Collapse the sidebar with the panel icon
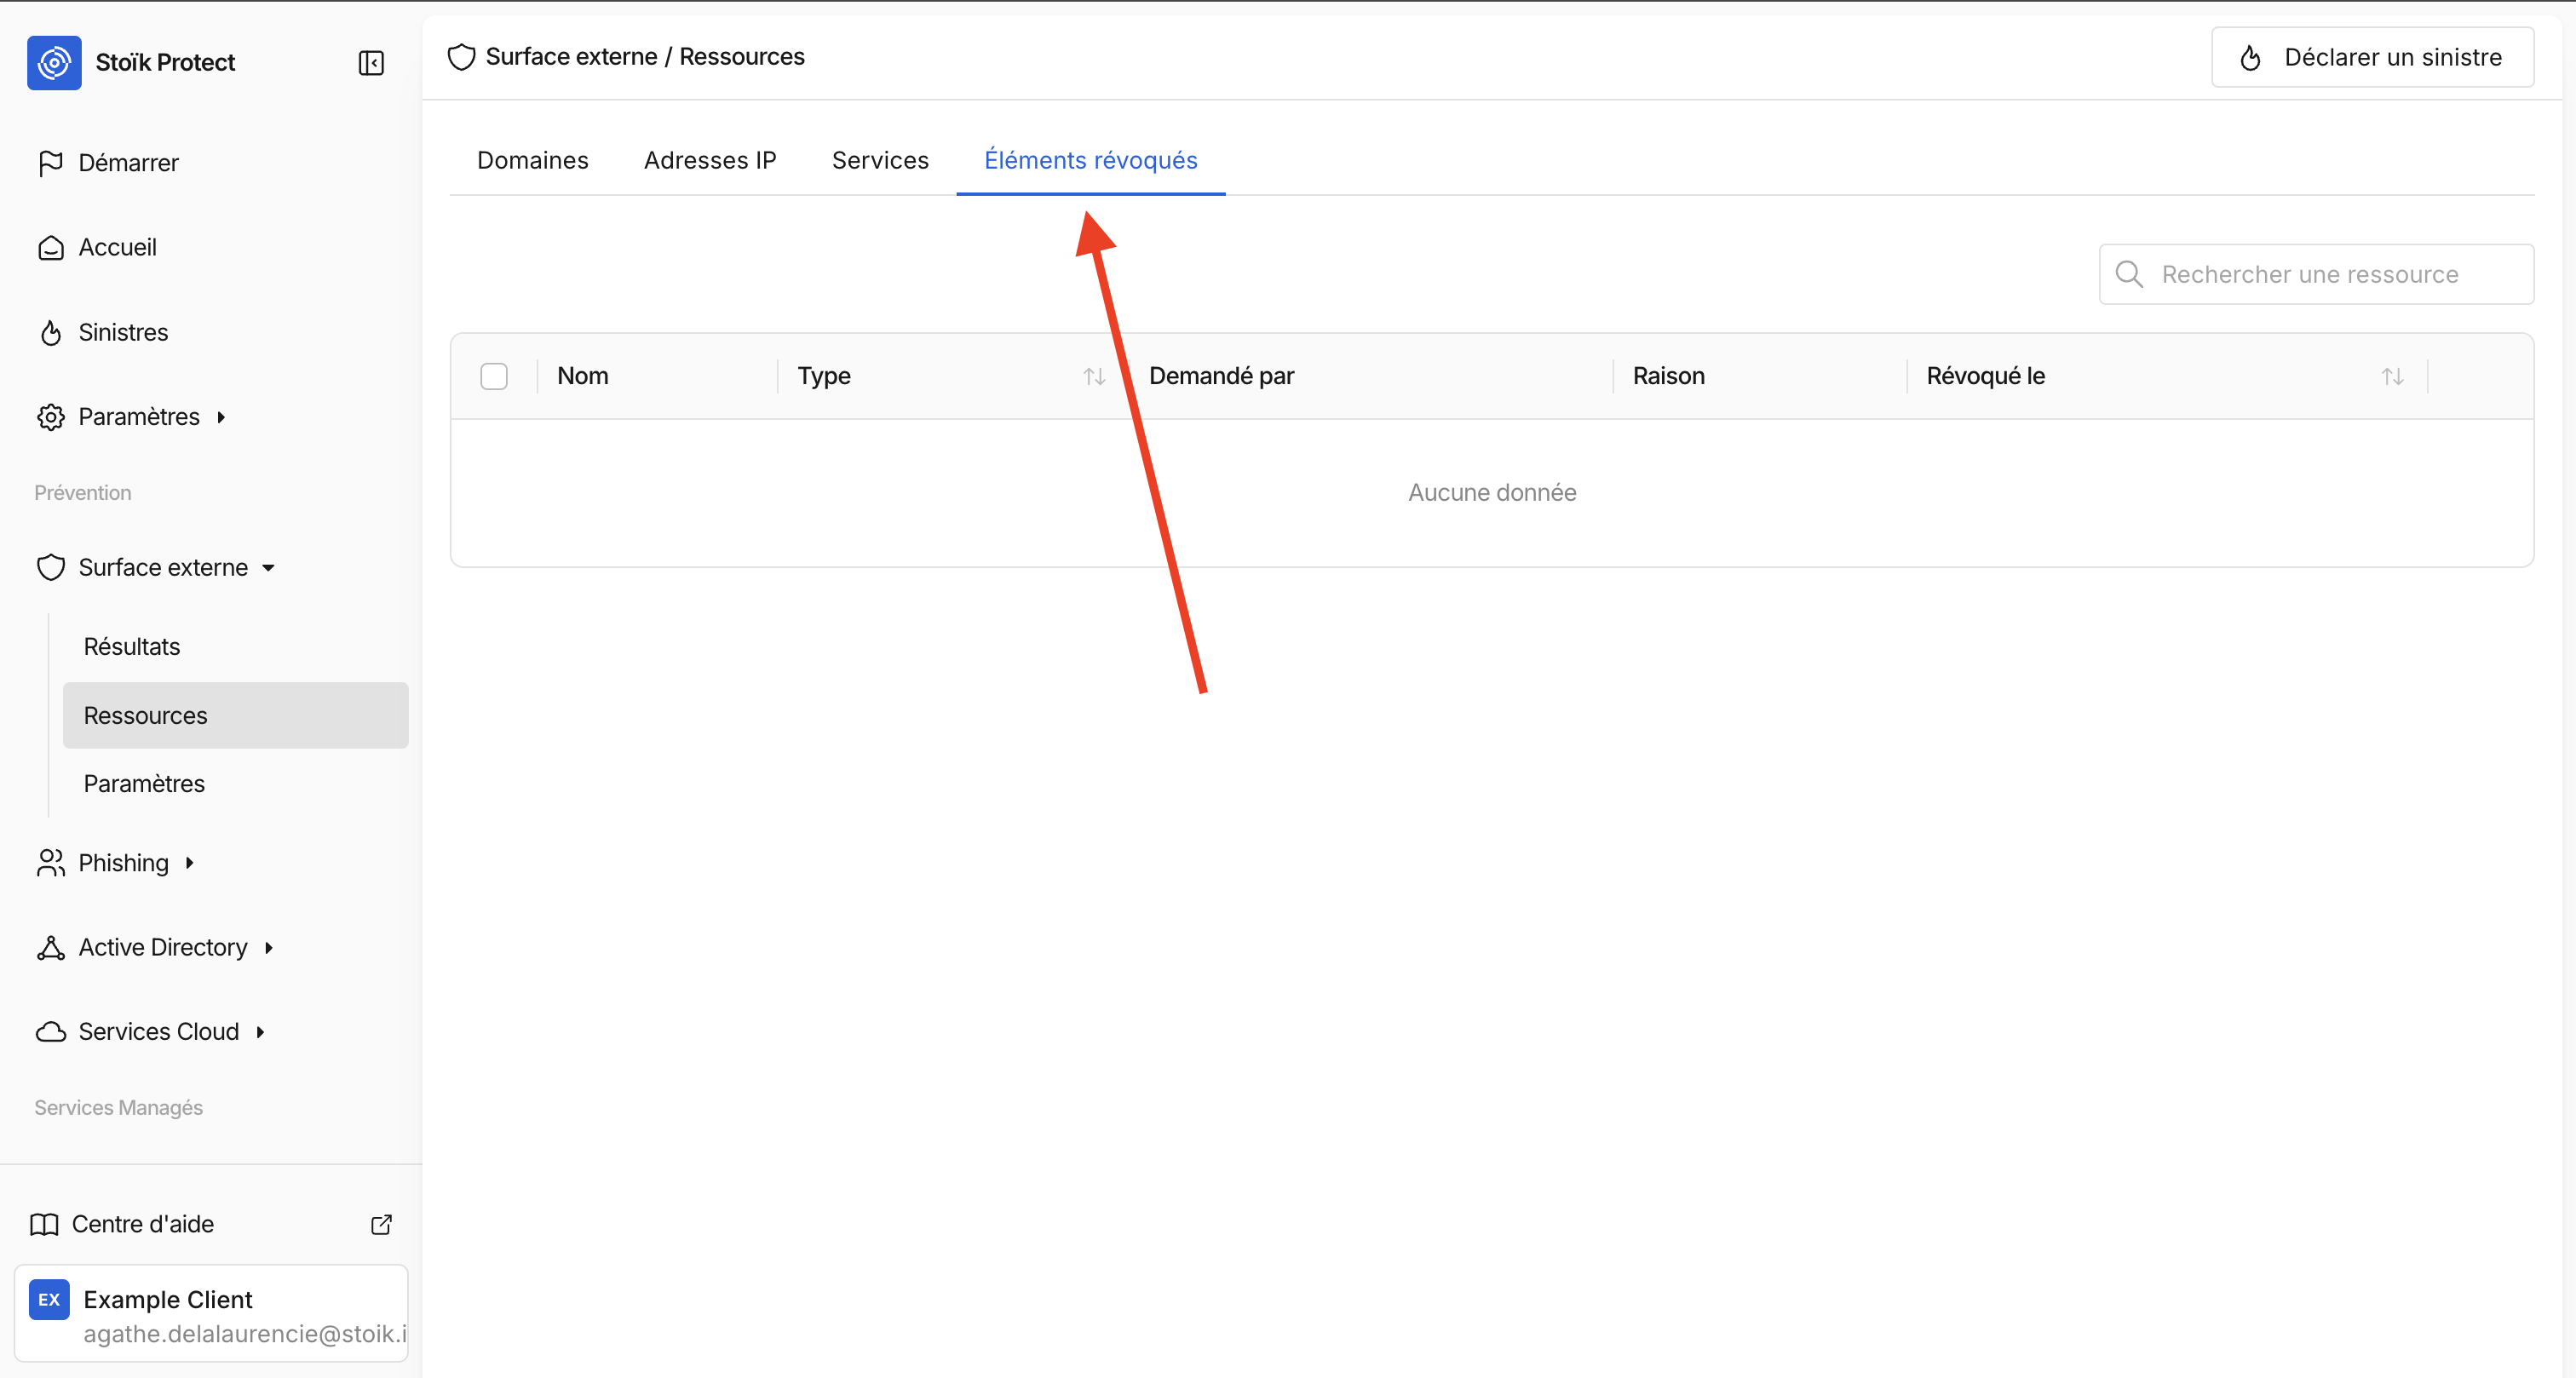The image size is (2576, 1378). [371, 63]
